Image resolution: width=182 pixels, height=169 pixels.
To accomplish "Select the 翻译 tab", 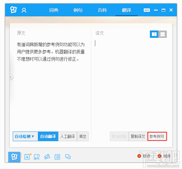I will click(x=126, y=10).
